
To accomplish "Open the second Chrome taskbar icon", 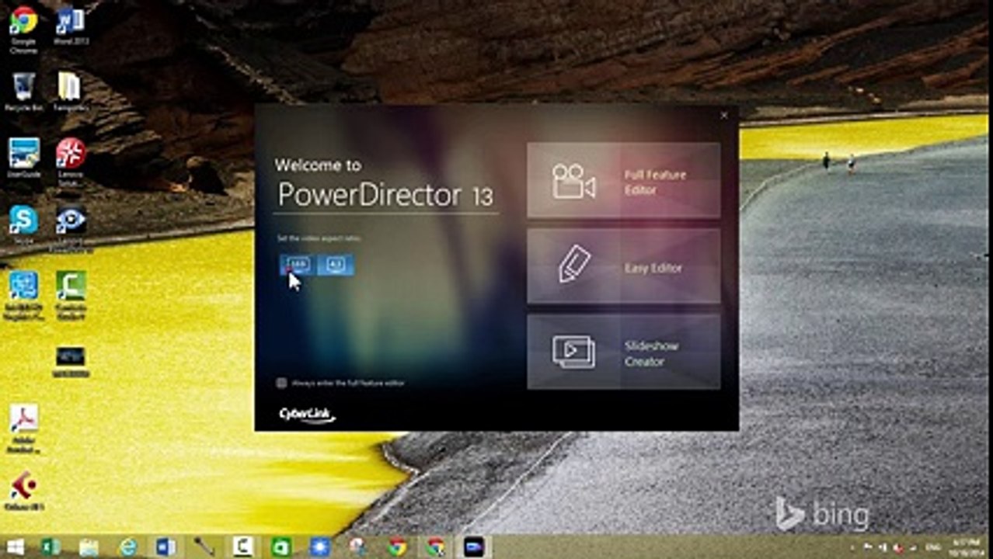I will coord(435,547).
